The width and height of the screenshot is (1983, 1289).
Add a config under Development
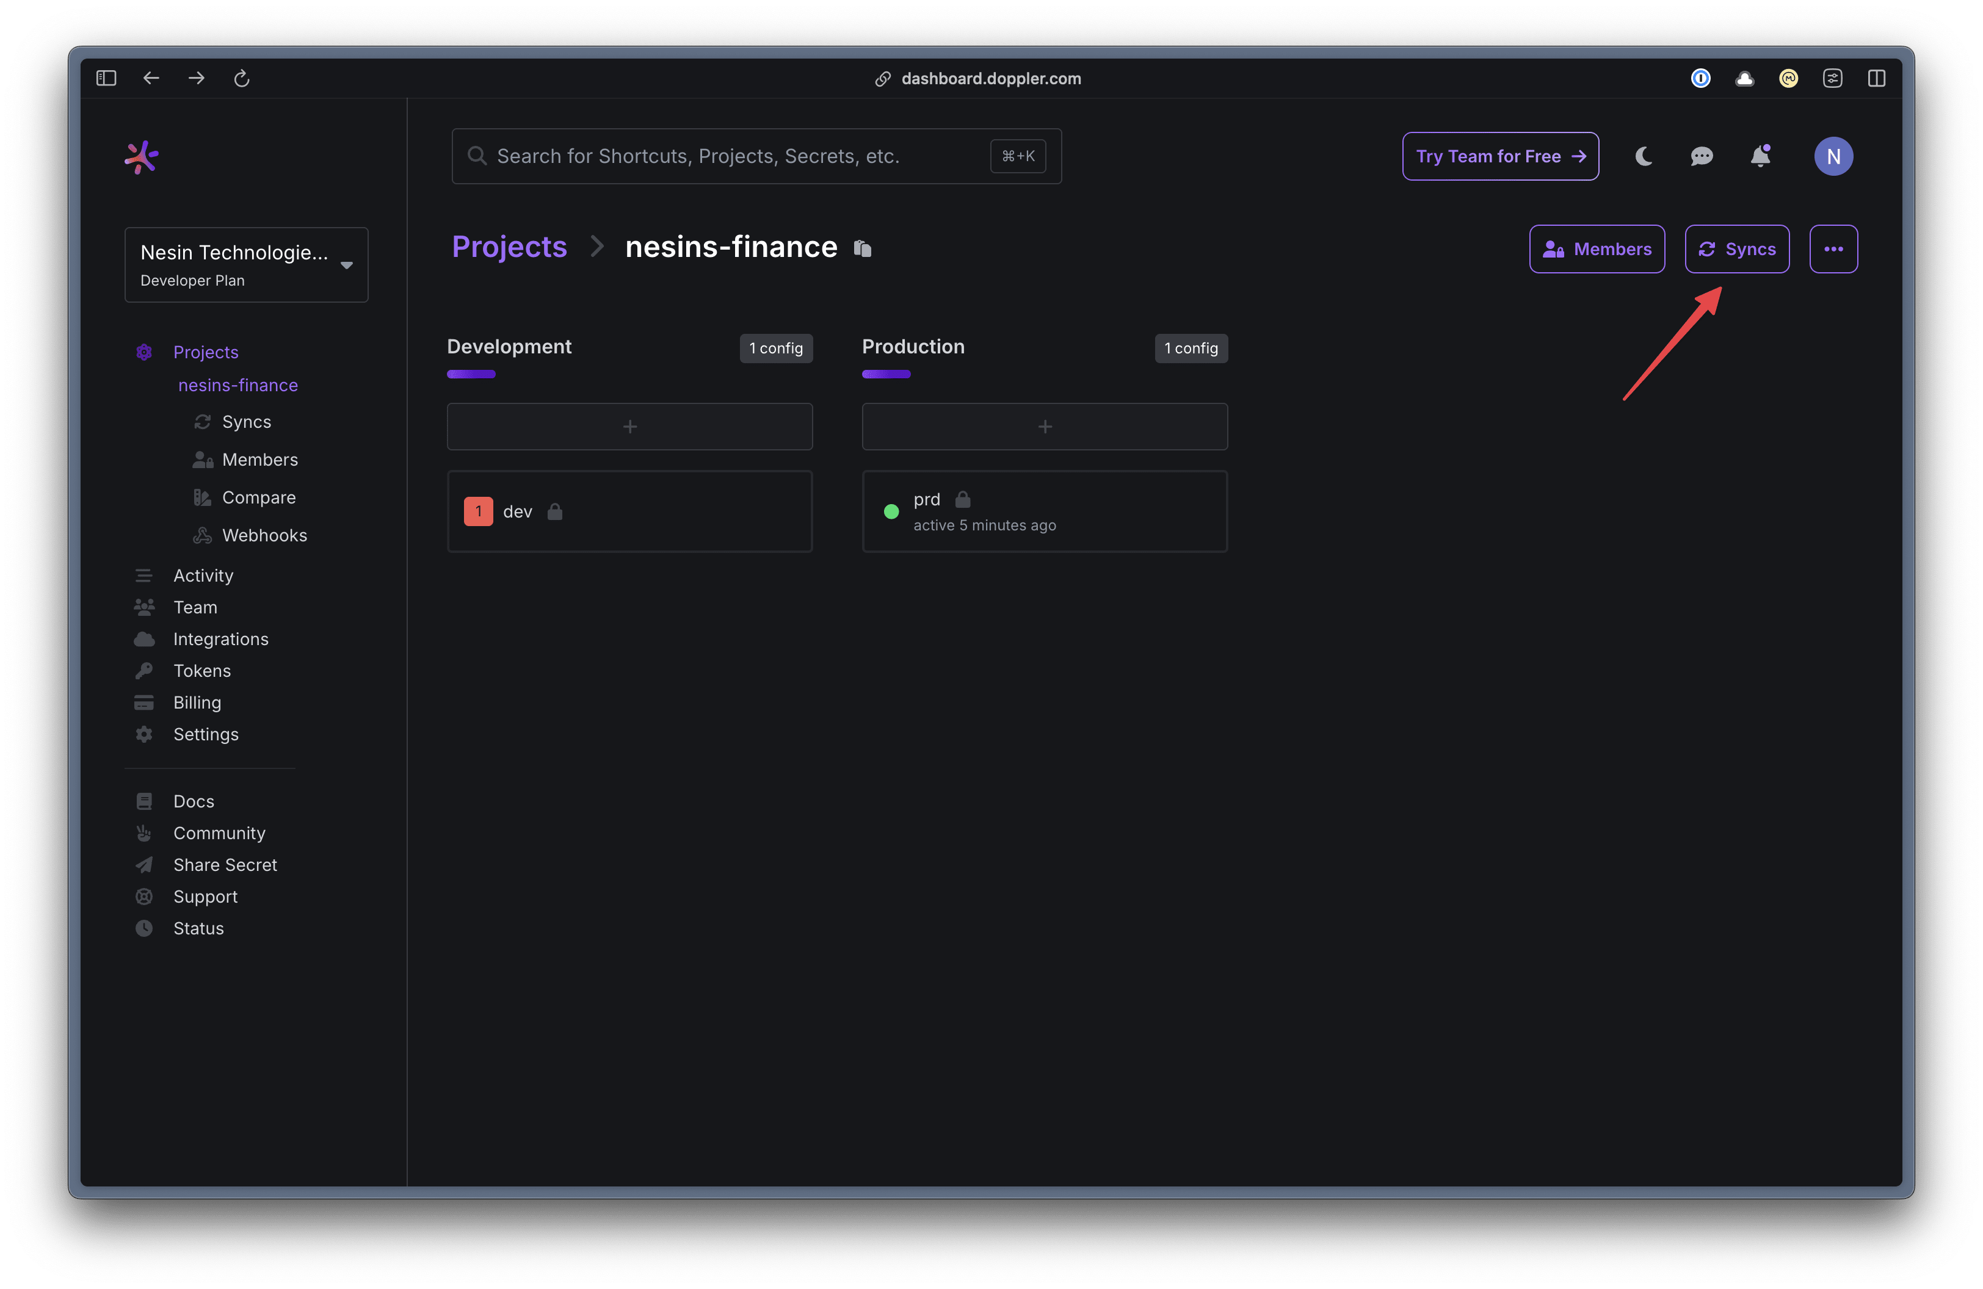click(x=630, y=427)
